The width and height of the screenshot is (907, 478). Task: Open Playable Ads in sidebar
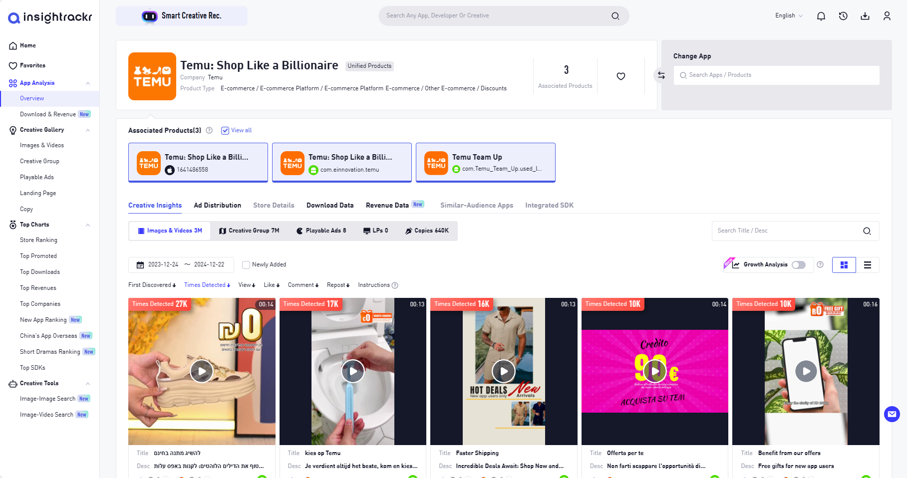pos(37,177)
